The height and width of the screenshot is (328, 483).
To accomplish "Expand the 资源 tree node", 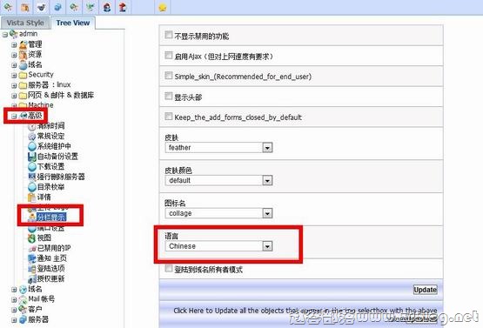I will click(x=14, y=55).
